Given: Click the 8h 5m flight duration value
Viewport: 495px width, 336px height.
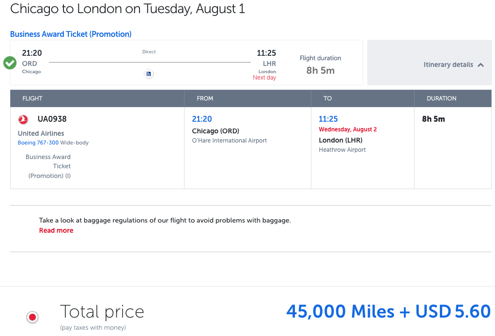Looking at the screenshot, I should [x=320, y=71].
